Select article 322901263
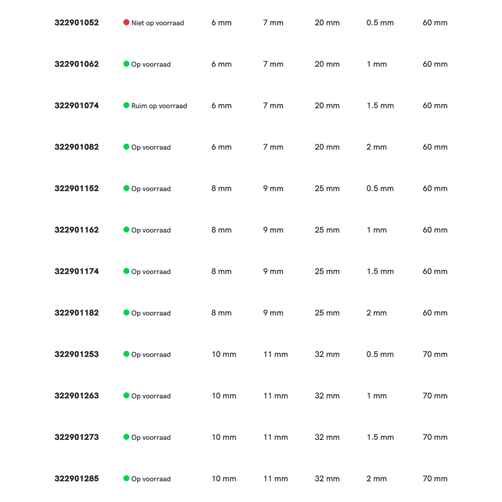Viewport: 502px width, 502px height. click(77, 396)
